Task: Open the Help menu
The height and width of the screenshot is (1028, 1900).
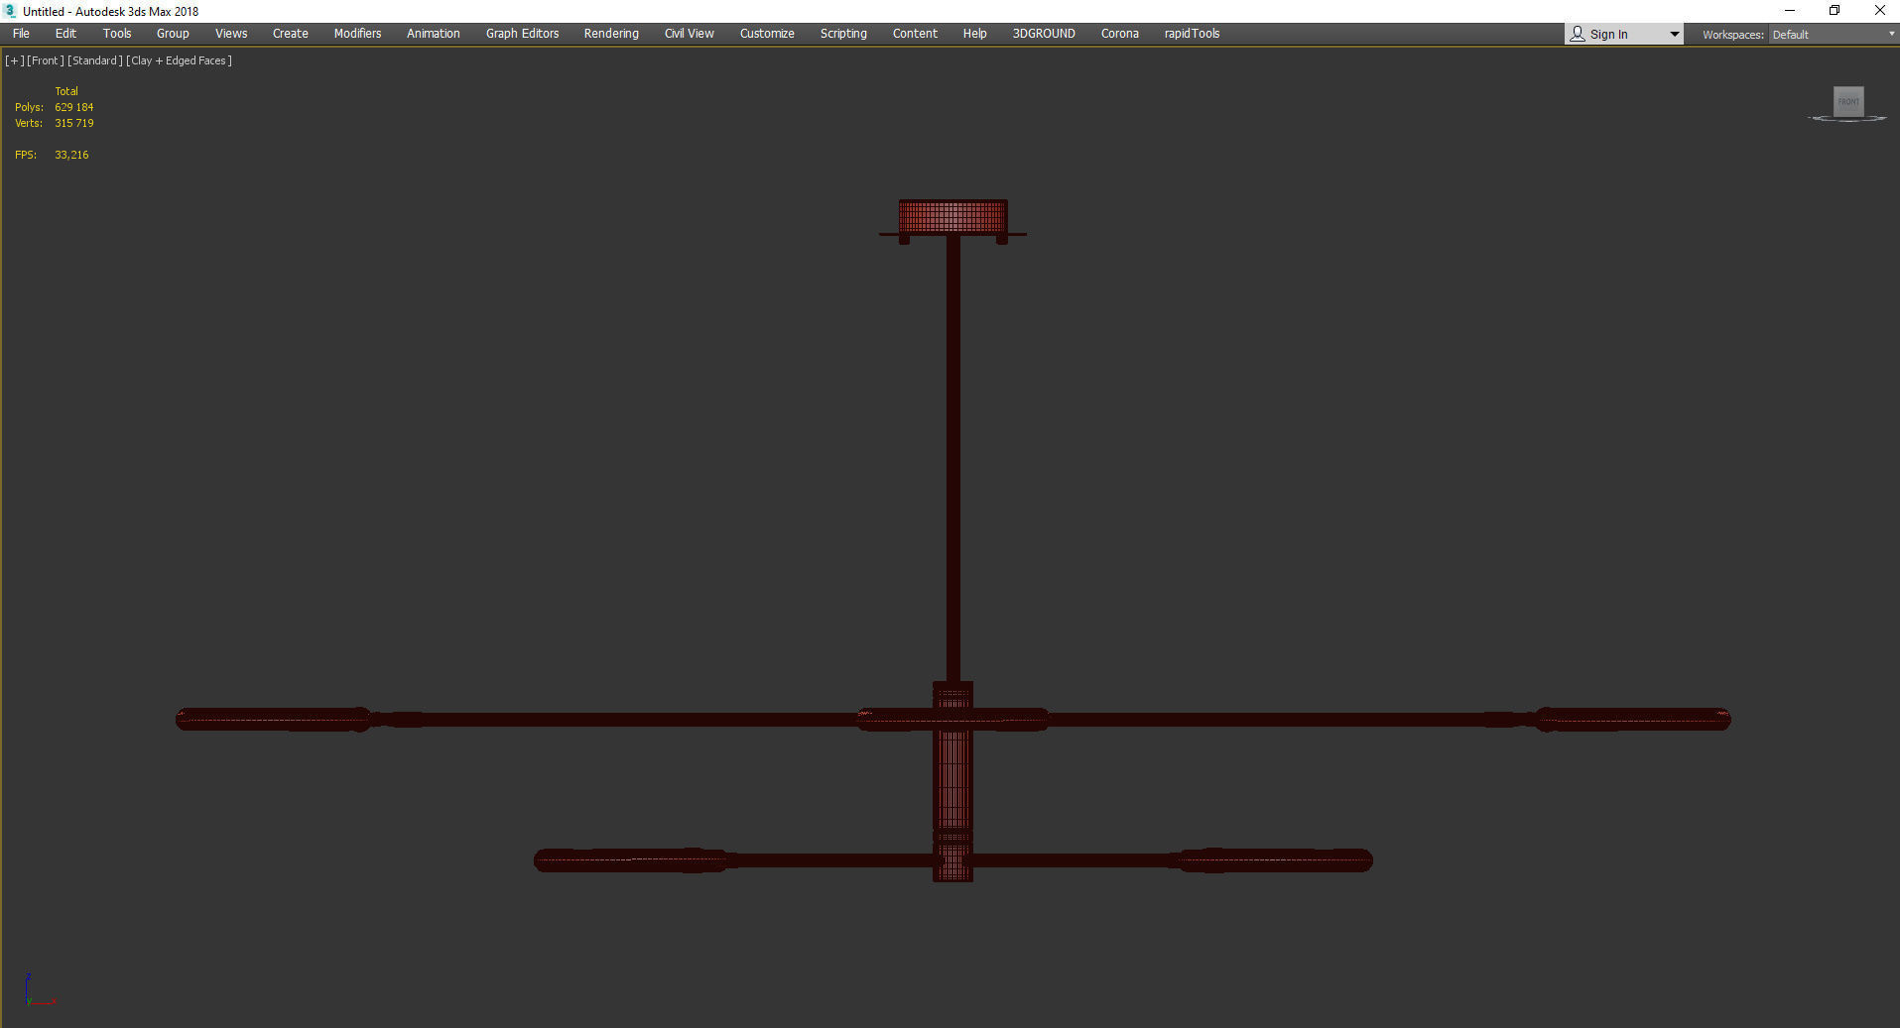Action: coord(974,34)
